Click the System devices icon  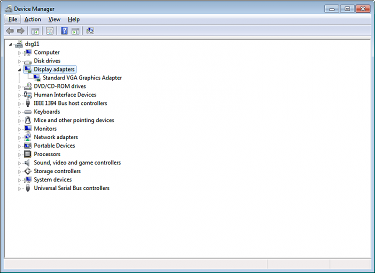27,180
